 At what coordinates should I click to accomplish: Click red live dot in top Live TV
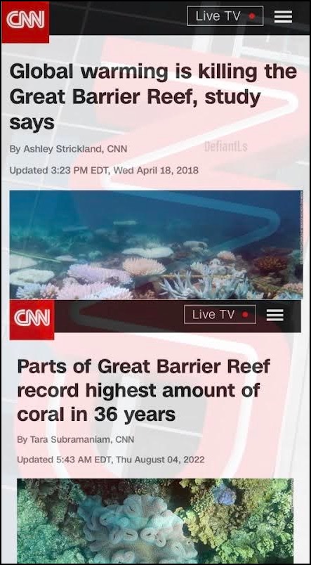click(252, 17)
